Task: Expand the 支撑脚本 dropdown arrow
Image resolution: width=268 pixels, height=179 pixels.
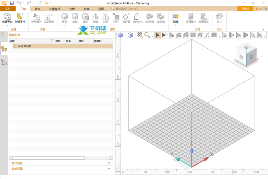Action: coord(204,25)
